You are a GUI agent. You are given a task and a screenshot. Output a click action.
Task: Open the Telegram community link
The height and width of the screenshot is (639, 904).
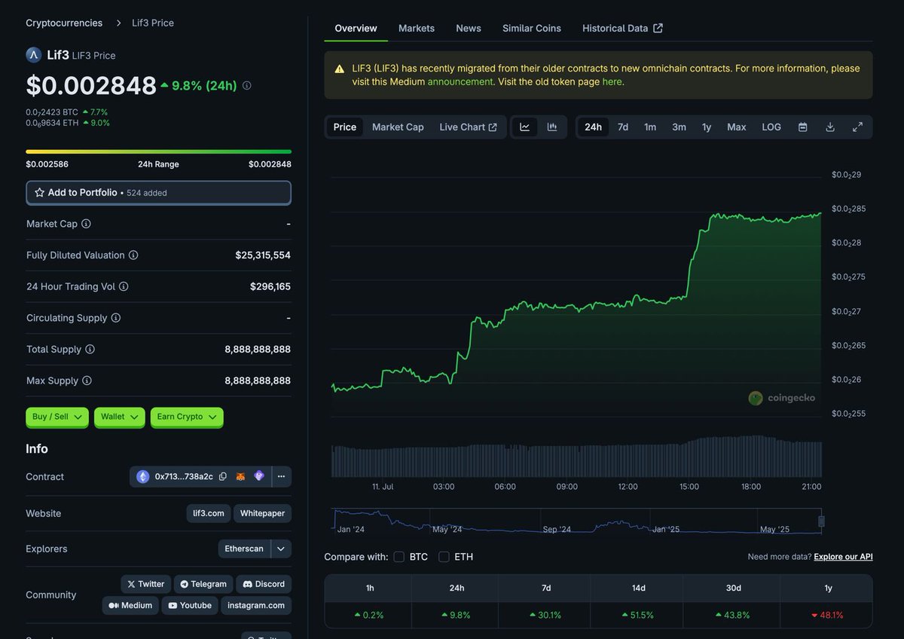pos(203,584)
